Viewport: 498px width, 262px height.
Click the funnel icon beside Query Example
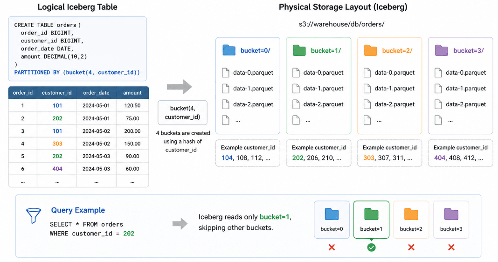(x=34, y=216)
